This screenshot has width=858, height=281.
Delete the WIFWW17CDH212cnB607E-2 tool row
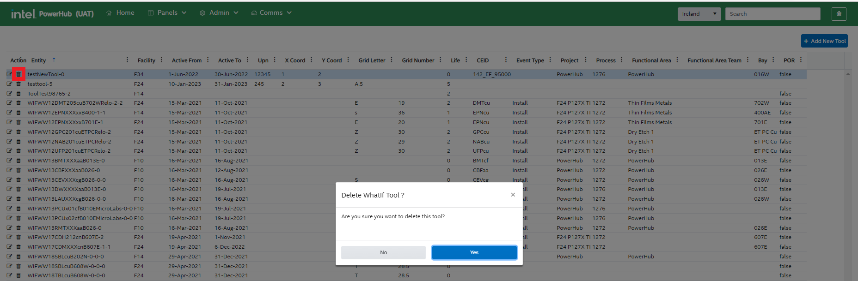pos(18,237)
